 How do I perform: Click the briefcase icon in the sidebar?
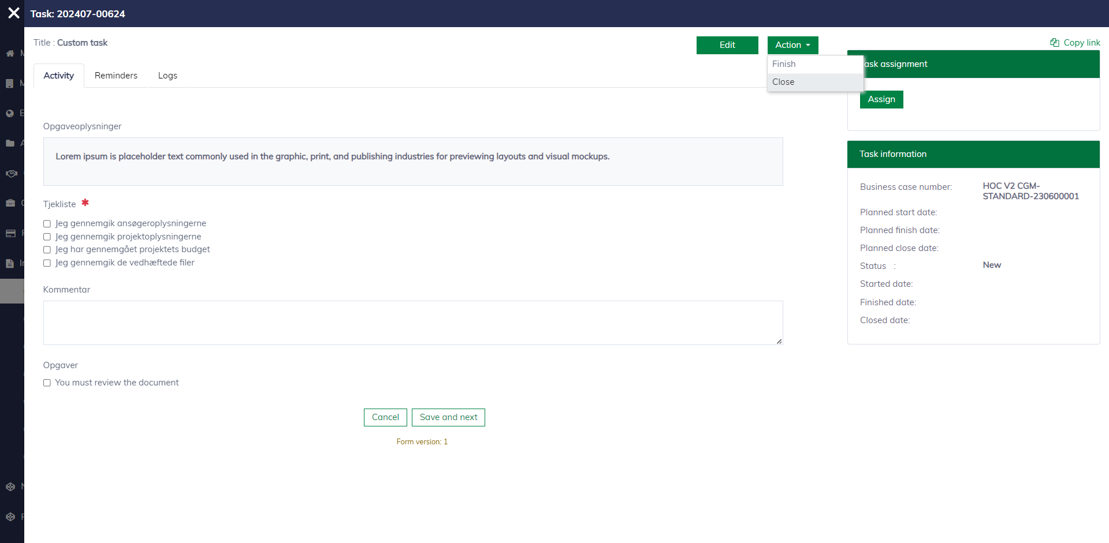pos(10,203)
